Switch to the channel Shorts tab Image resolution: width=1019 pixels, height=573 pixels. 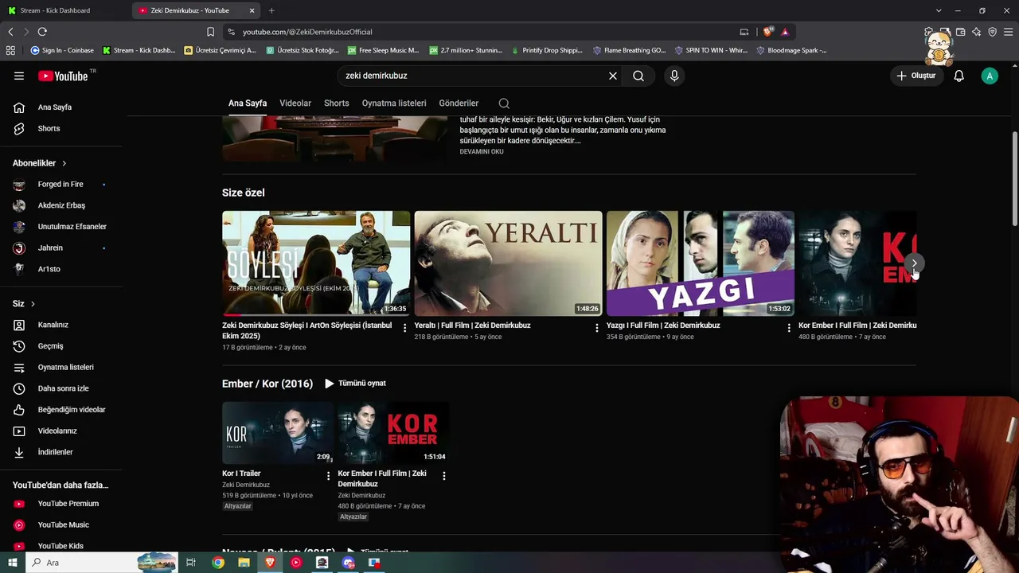click(x=337, y=103)
